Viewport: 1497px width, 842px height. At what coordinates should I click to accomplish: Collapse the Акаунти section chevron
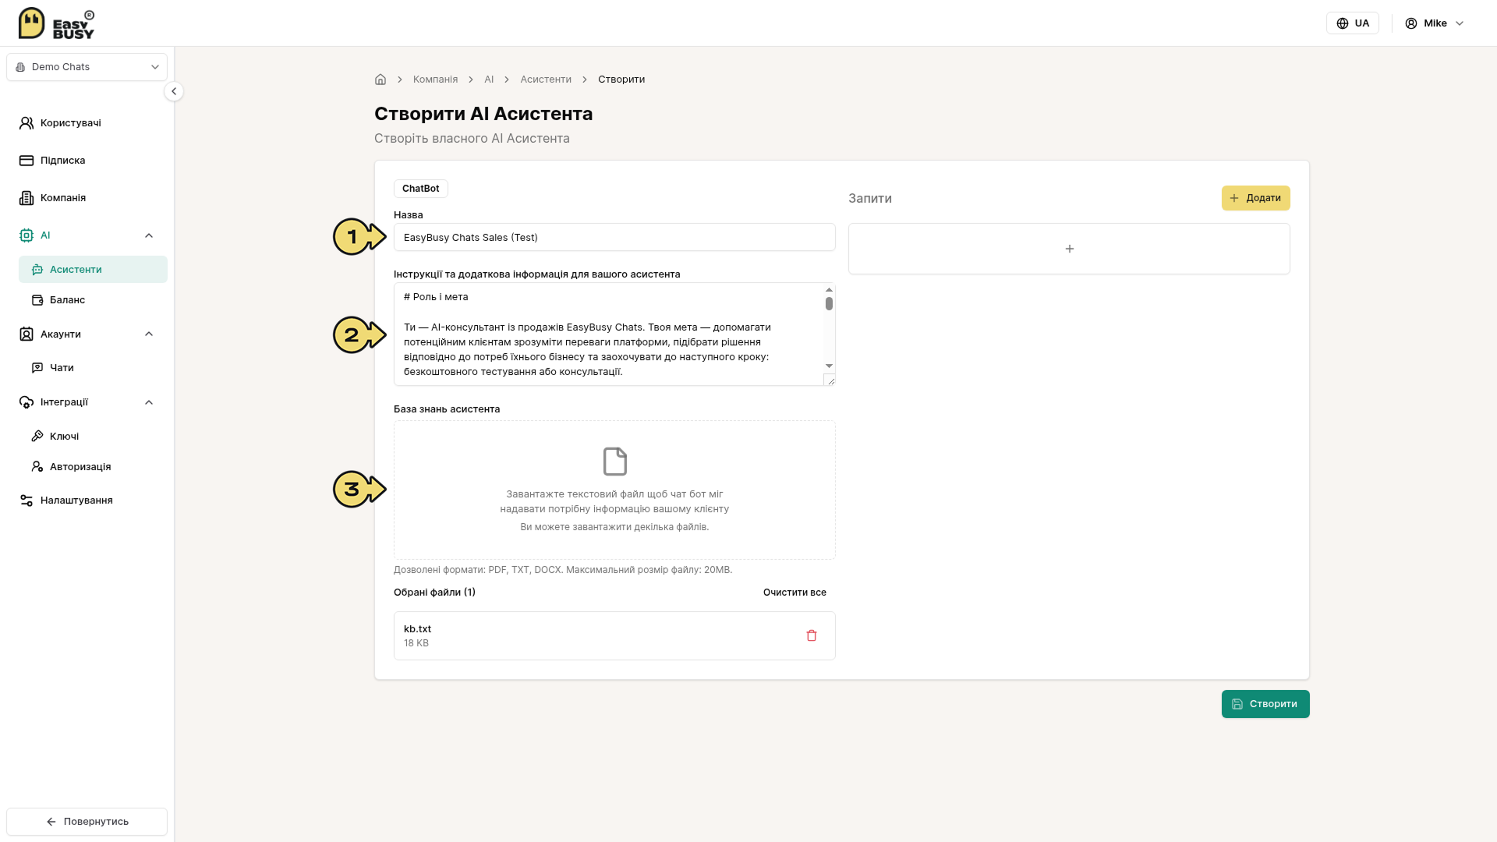coord(149,334)
